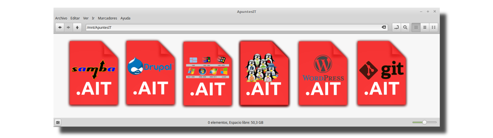Image resolution: width=493 pixels, height=138 pixels.
Task: Select the Drupal .AIT file
Action: click(x=151, y=72)
